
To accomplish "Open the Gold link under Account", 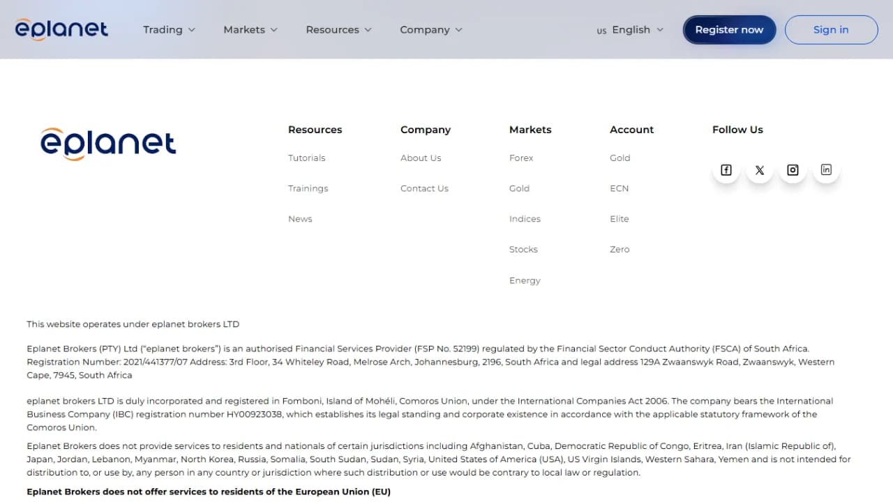I will point(620,158).
